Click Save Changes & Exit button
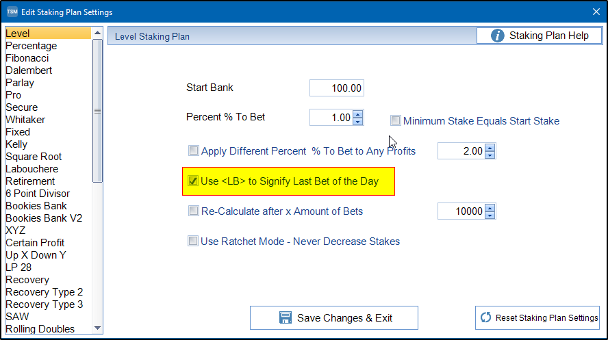Viewport: 608px width, 340px height. (x=334, y=317)
